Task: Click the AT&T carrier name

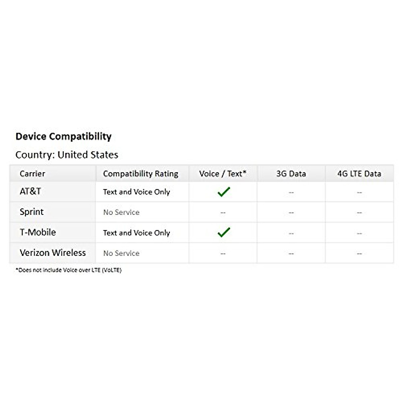Action: point(30,191)
